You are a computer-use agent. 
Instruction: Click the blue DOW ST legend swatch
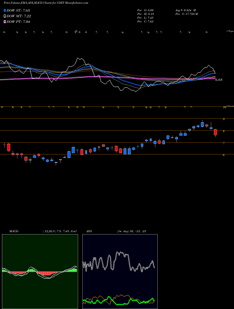pos(5,10)
